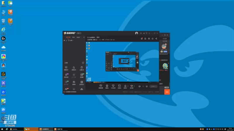Select the first red-highlighted scene tab

click(68, 37)
